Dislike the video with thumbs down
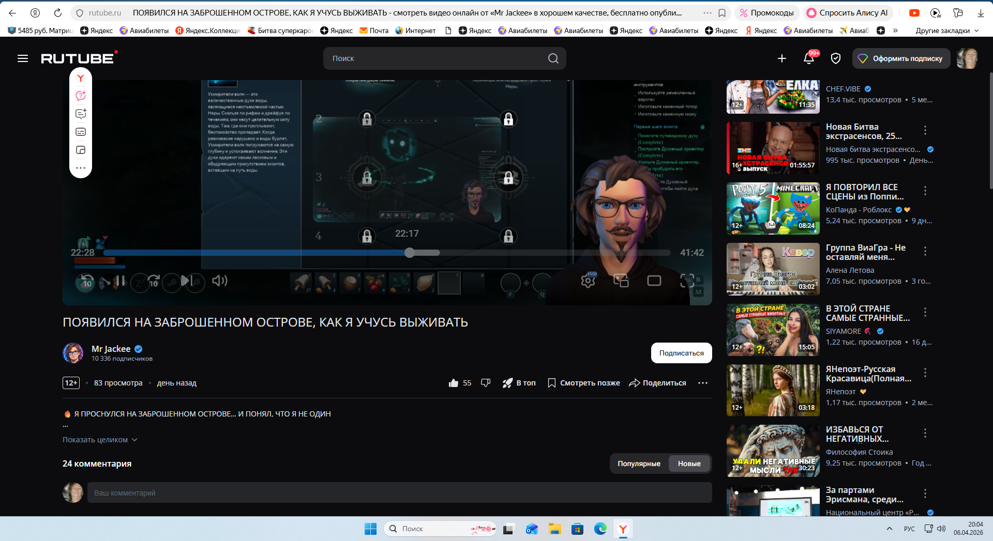 tap(486, 383)
